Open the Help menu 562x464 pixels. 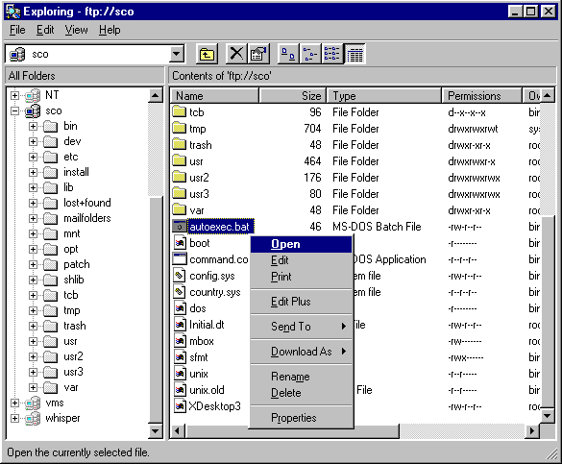pyautogui.click(x=110, y=30)
